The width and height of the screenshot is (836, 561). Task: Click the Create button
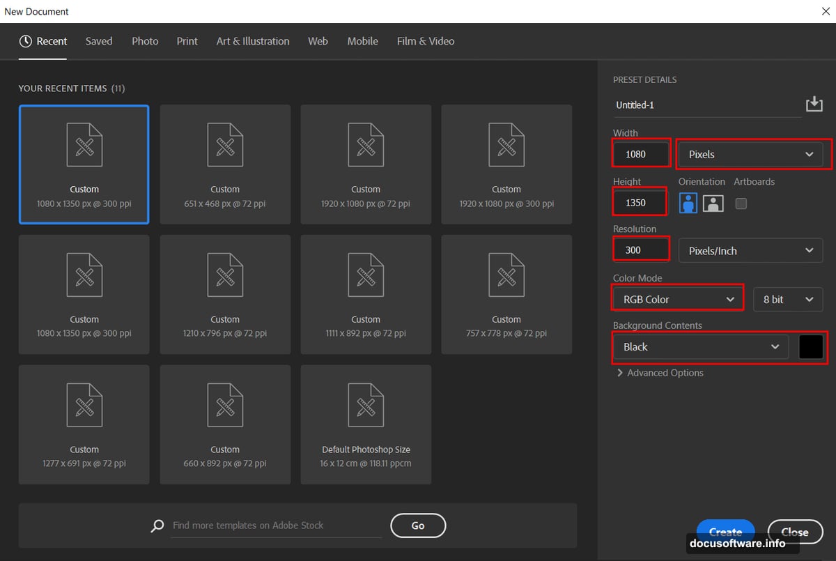tap(725, 531)
